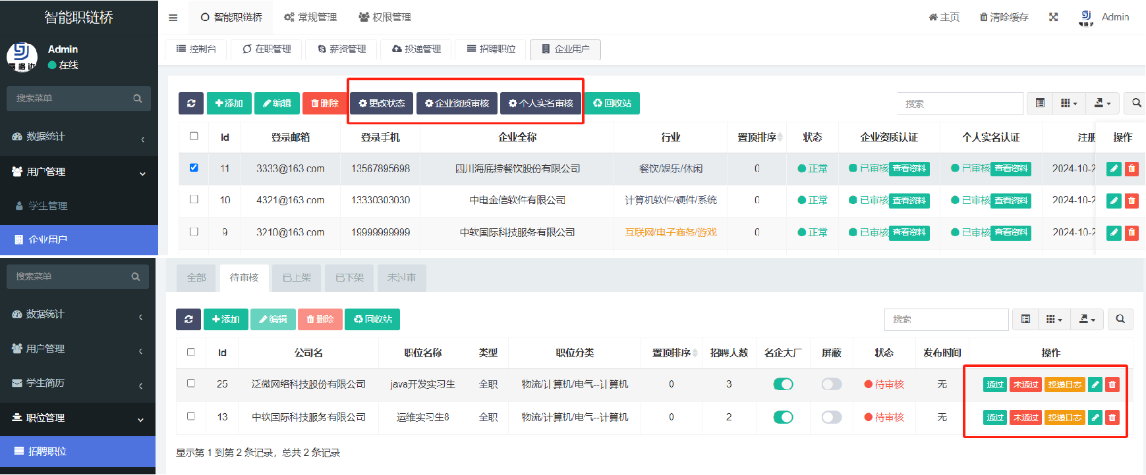The height and width of the screenshot is (475, 1146).
Task: Enable 屏蔽 switch for job Id 13
Action: [832, 417]
